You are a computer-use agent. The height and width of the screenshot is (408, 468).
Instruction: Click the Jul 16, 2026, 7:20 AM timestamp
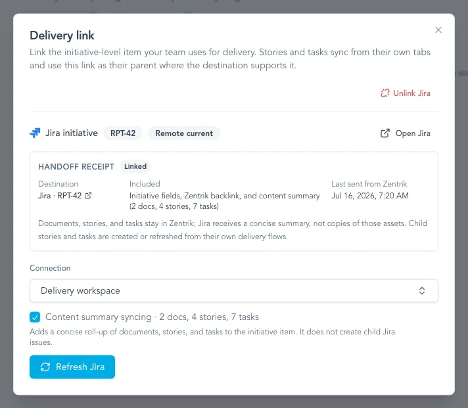coord(370,196)
